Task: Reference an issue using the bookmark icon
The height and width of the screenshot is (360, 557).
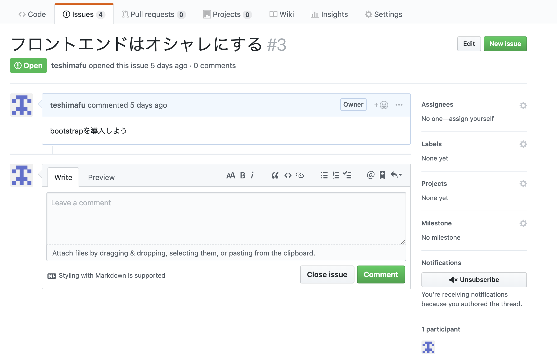Action: [382, 175]
